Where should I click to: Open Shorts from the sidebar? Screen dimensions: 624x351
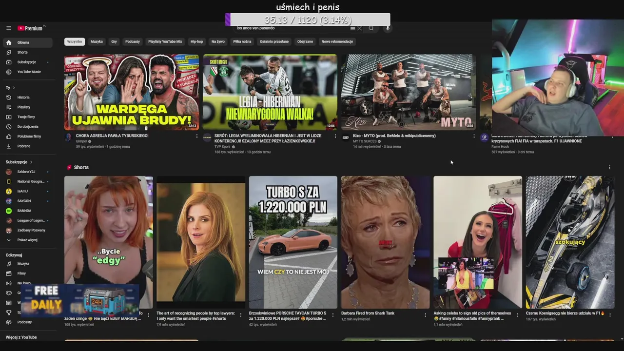28,52
